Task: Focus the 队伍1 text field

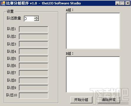Action: [x=34, y=29]
